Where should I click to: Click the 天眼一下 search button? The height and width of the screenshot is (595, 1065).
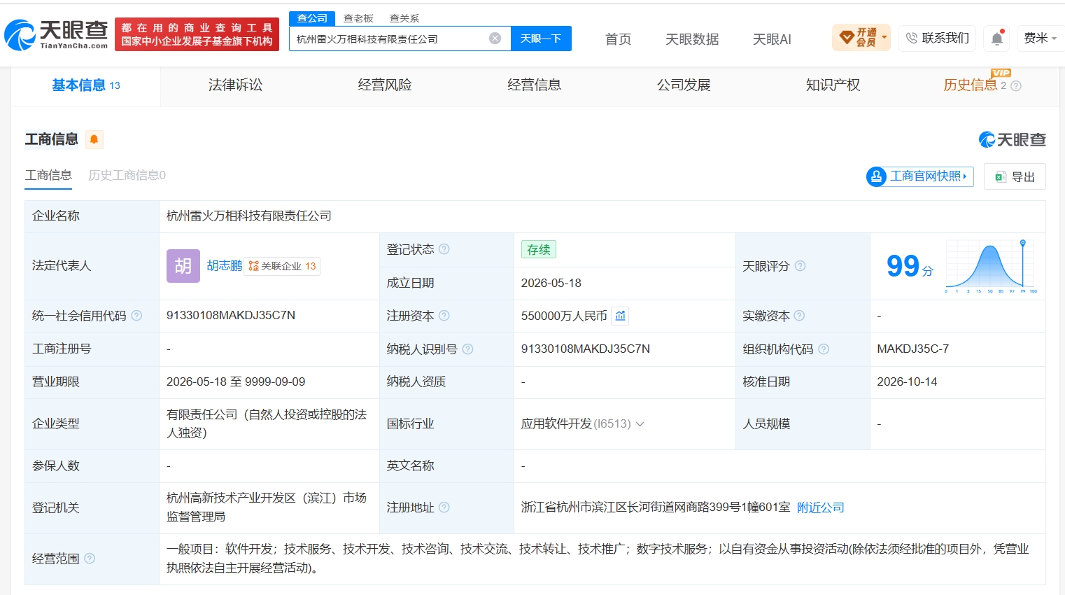click(x=541, y=38)
